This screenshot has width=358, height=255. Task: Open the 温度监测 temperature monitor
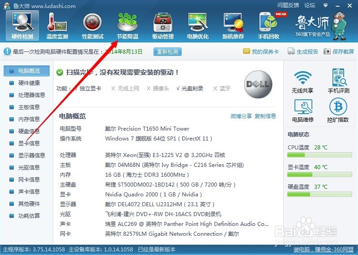(57, 25)
